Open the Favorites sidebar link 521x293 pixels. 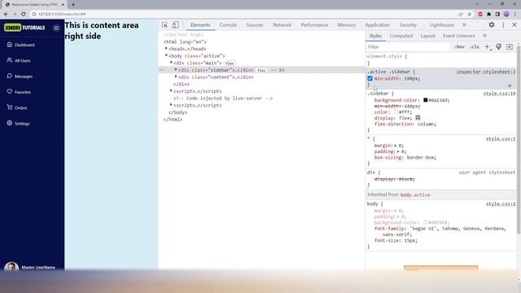(19, 92)
